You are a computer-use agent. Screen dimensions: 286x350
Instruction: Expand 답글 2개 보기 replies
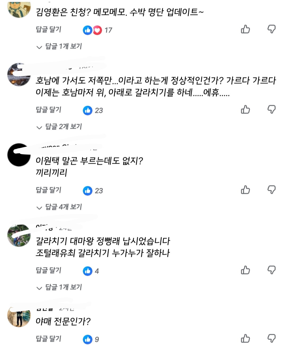(59, 127)
